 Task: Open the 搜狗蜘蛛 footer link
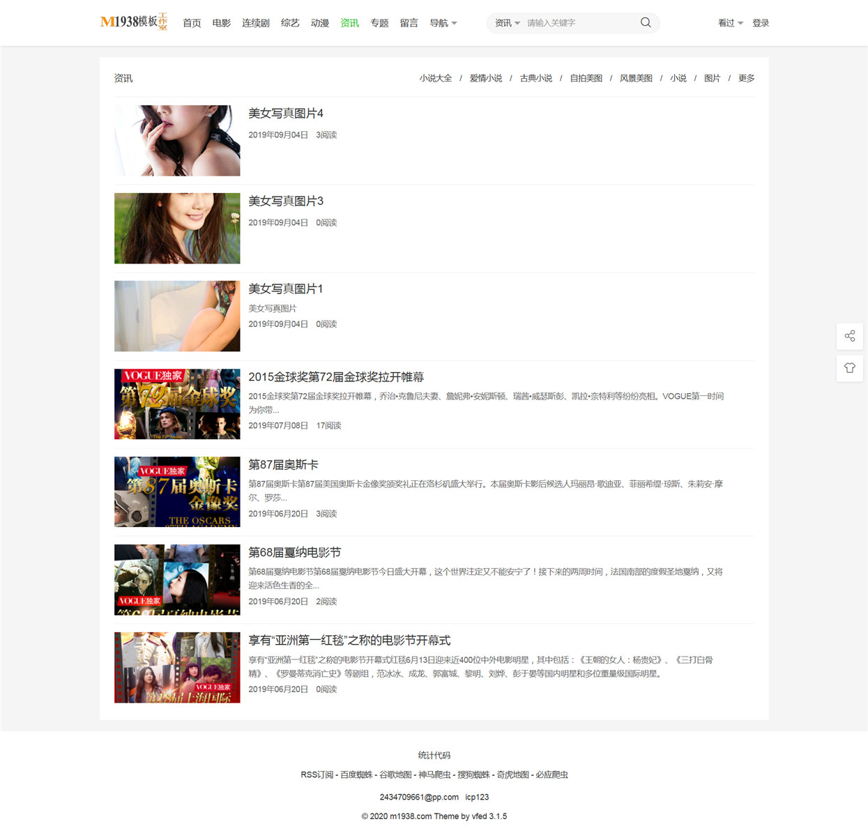(x=473, y=774)
